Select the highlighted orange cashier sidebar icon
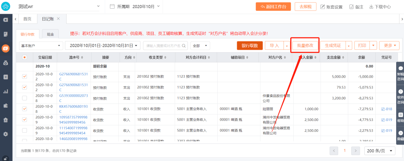Image resolution: width=404 pixels, height=161 pixels. pos(6,48)
